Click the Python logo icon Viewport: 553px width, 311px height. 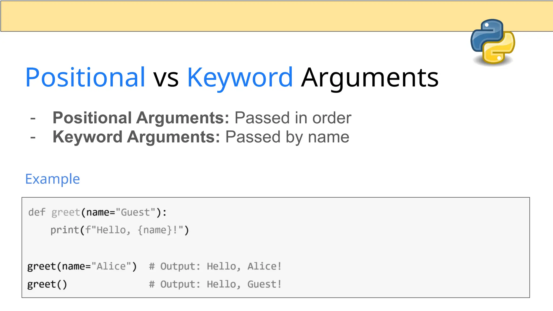(x=493, y=42)
